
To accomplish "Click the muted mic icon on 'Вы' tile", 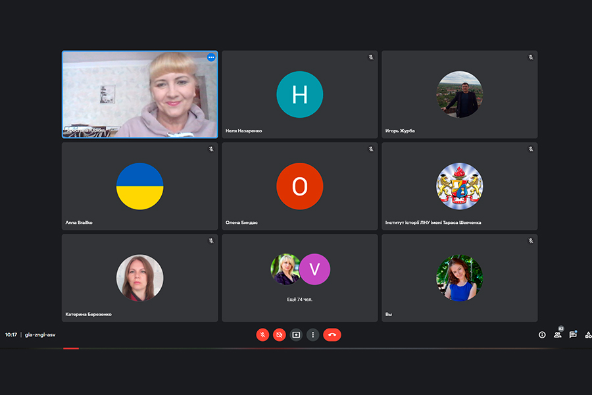I will coord(530,241).
